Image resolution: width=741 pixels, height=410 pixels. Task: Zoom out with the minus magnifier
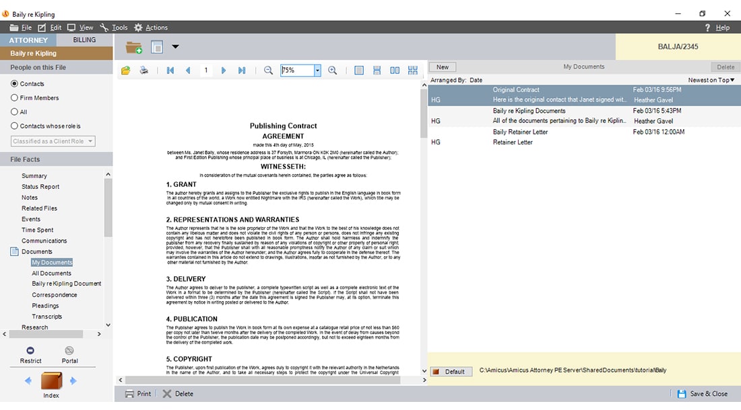(x=268, y=71)
